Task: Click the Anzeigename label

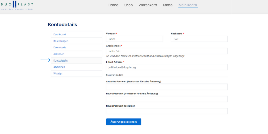Action: pyautogui.click(x=114, y=46)
